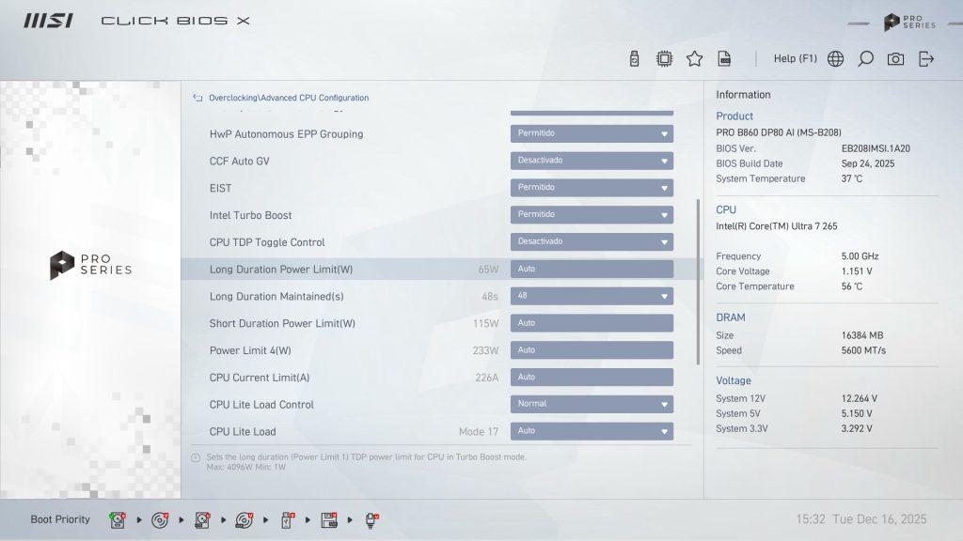Image resolution: width=963 pixels, height=541 pixels.
Task: Open Long Duration Maintained(s) dropdown showing 48
Action: click(592, 296)
